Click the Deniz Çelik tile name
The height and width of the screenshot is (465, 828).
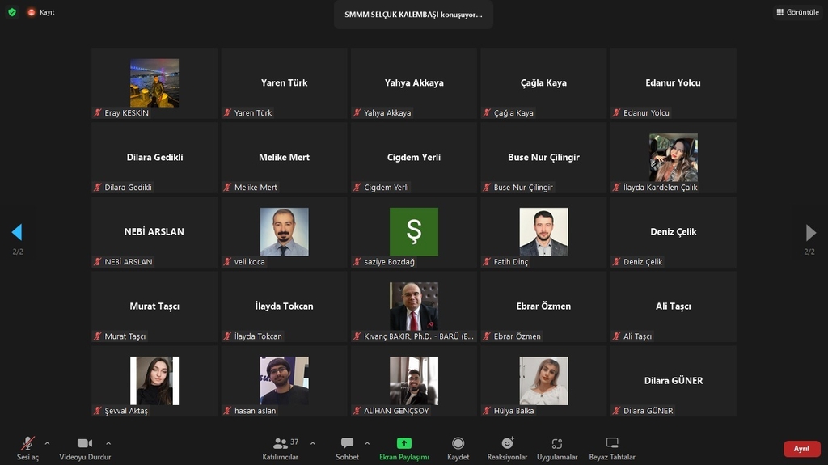(x=674, y=232)
